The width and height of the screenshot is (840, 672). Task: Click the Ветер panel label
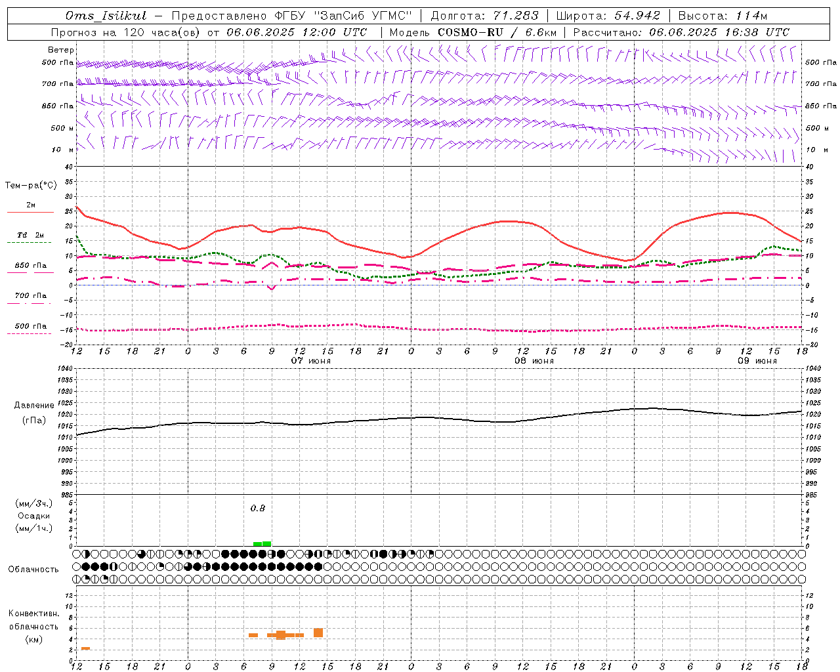61,50
